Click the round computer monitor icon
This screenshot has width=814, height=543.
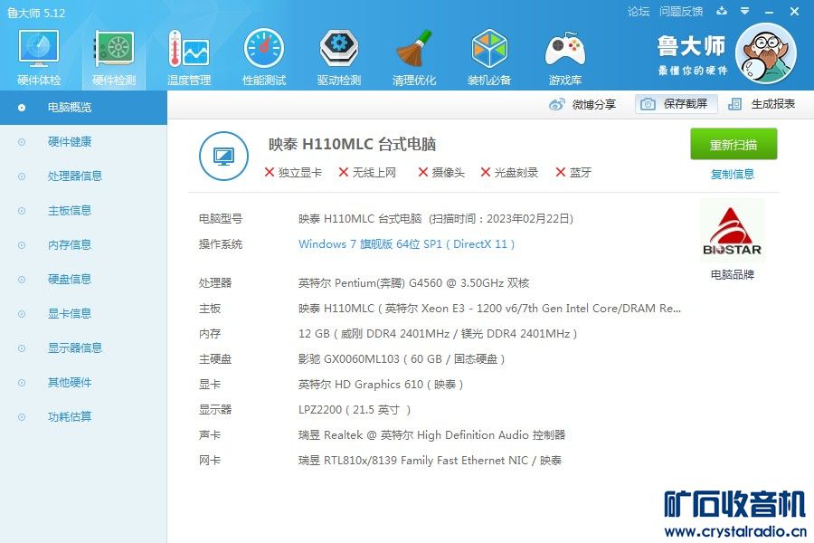click(x=223, y=156)
